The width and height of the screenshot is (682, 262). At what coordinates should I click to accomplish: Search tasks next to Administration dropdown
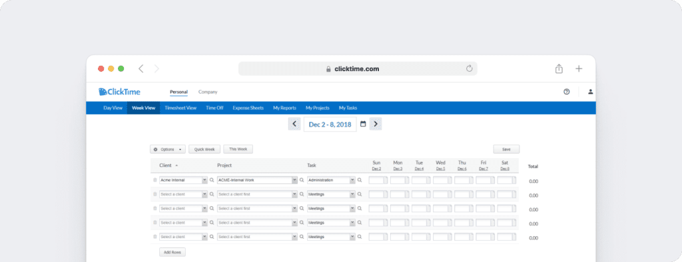click(x=359, y=180)
